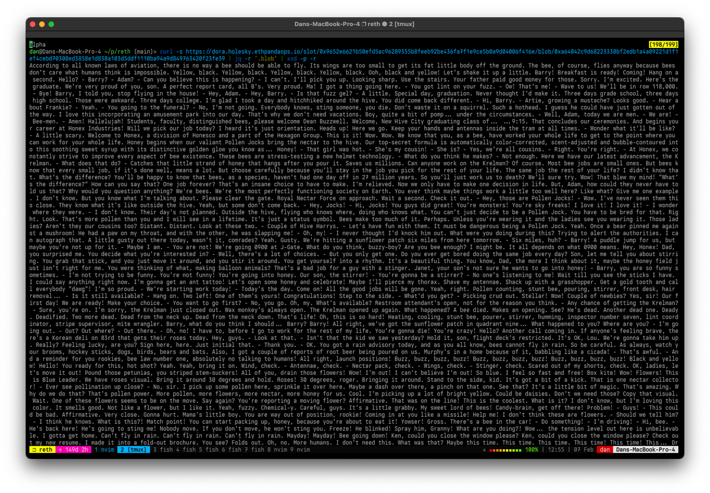Click the green zoom window button
The image size is (710, 493).
coord(51,24)
